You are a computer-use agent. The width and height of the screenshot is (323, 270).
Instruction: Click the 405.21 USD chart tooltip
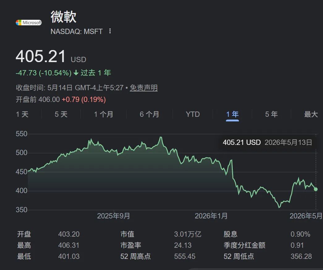click(x=267, y=142)
